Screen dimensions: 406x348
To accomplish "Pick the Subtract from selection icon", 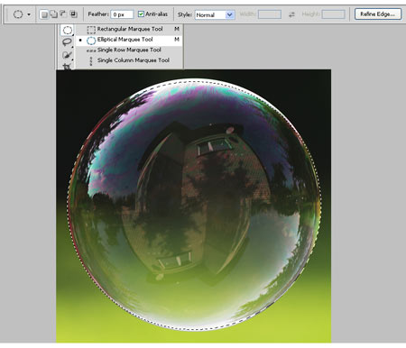I will click(63, 14).
